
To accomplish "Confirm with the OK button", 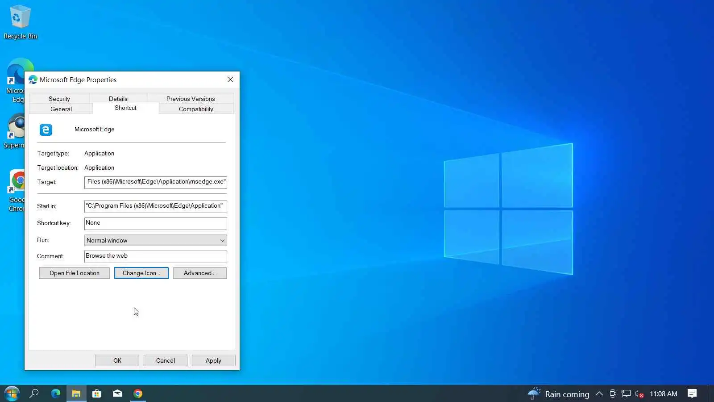I will point(117,360).
